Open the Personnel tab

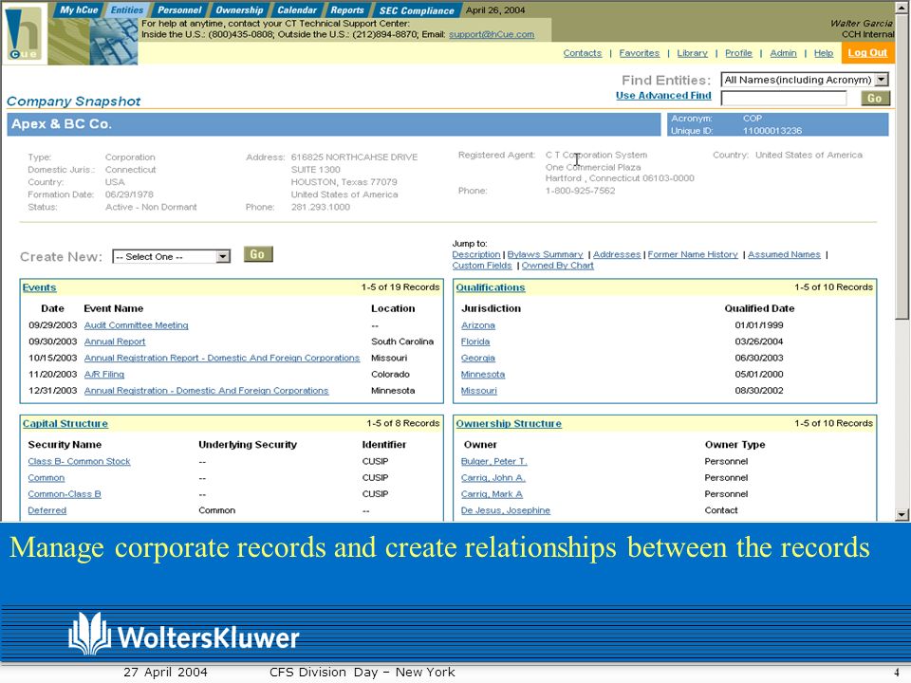179,9
